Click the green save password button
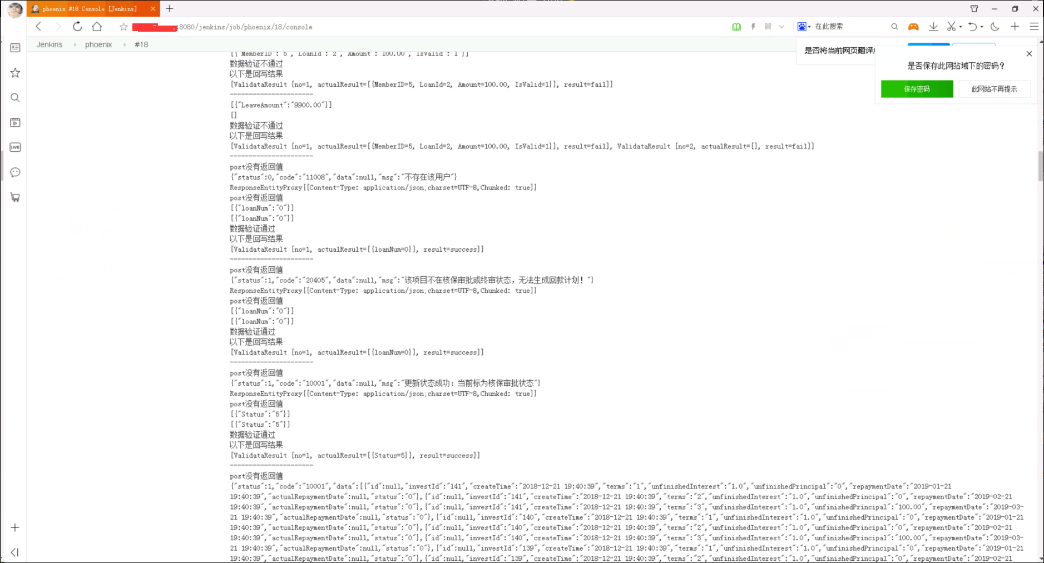The width and height of the screenshot is (1044, 563). (x=917, y=89)
